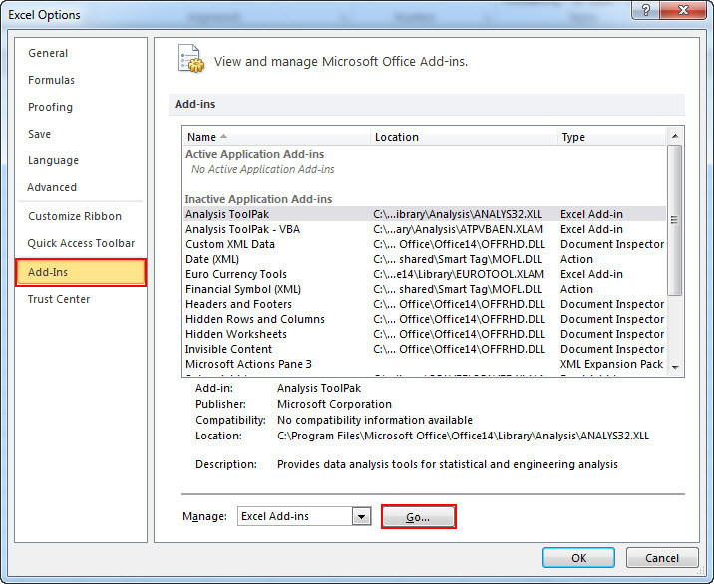
Task: Click the XML Expansion Pack type cell
Action: [x=611, y=364]
